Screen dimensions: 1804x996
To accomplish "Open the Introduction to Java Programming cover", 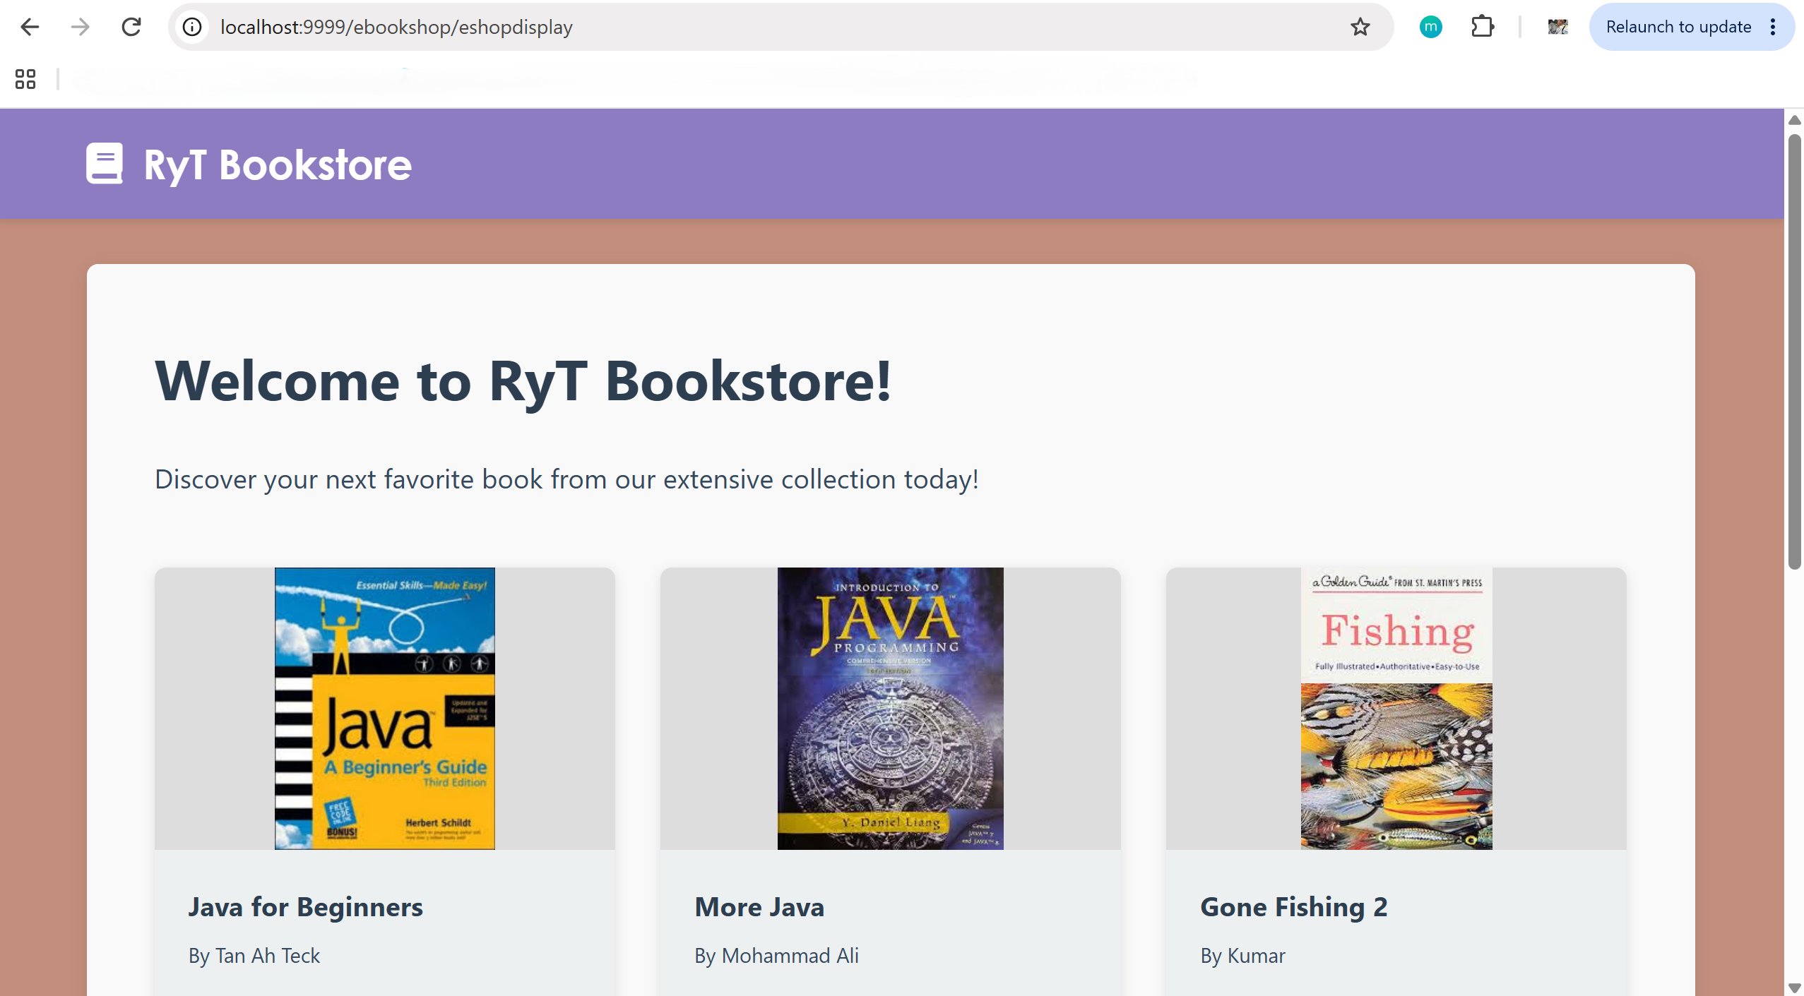I will (x=890, y=708).
